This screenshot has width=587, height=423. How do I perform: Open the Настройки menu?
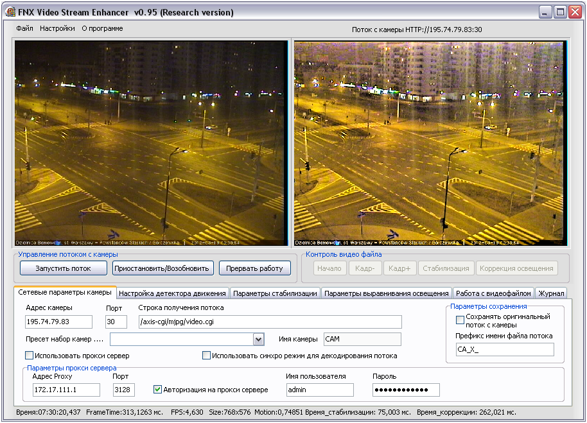click(57, 28)
